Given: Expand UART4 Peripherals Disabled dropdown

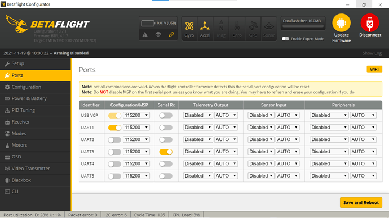Looking at the screenshot, I should click(x=329, y=164).
